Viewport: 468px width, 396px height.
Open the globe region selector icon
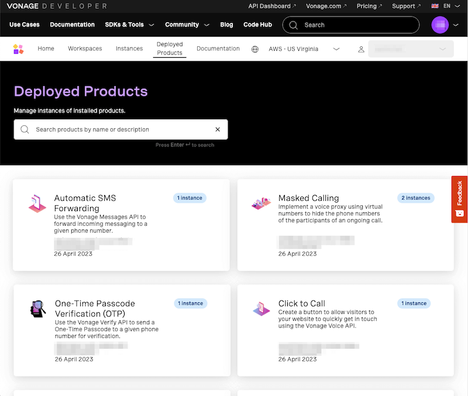(254, 49)
